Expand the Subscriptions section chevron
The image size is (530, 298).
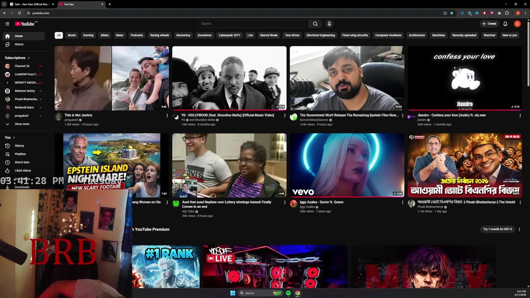(x=29, y=58)
